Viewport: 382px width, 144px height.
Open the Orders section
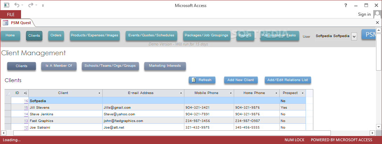coord(56,35)
